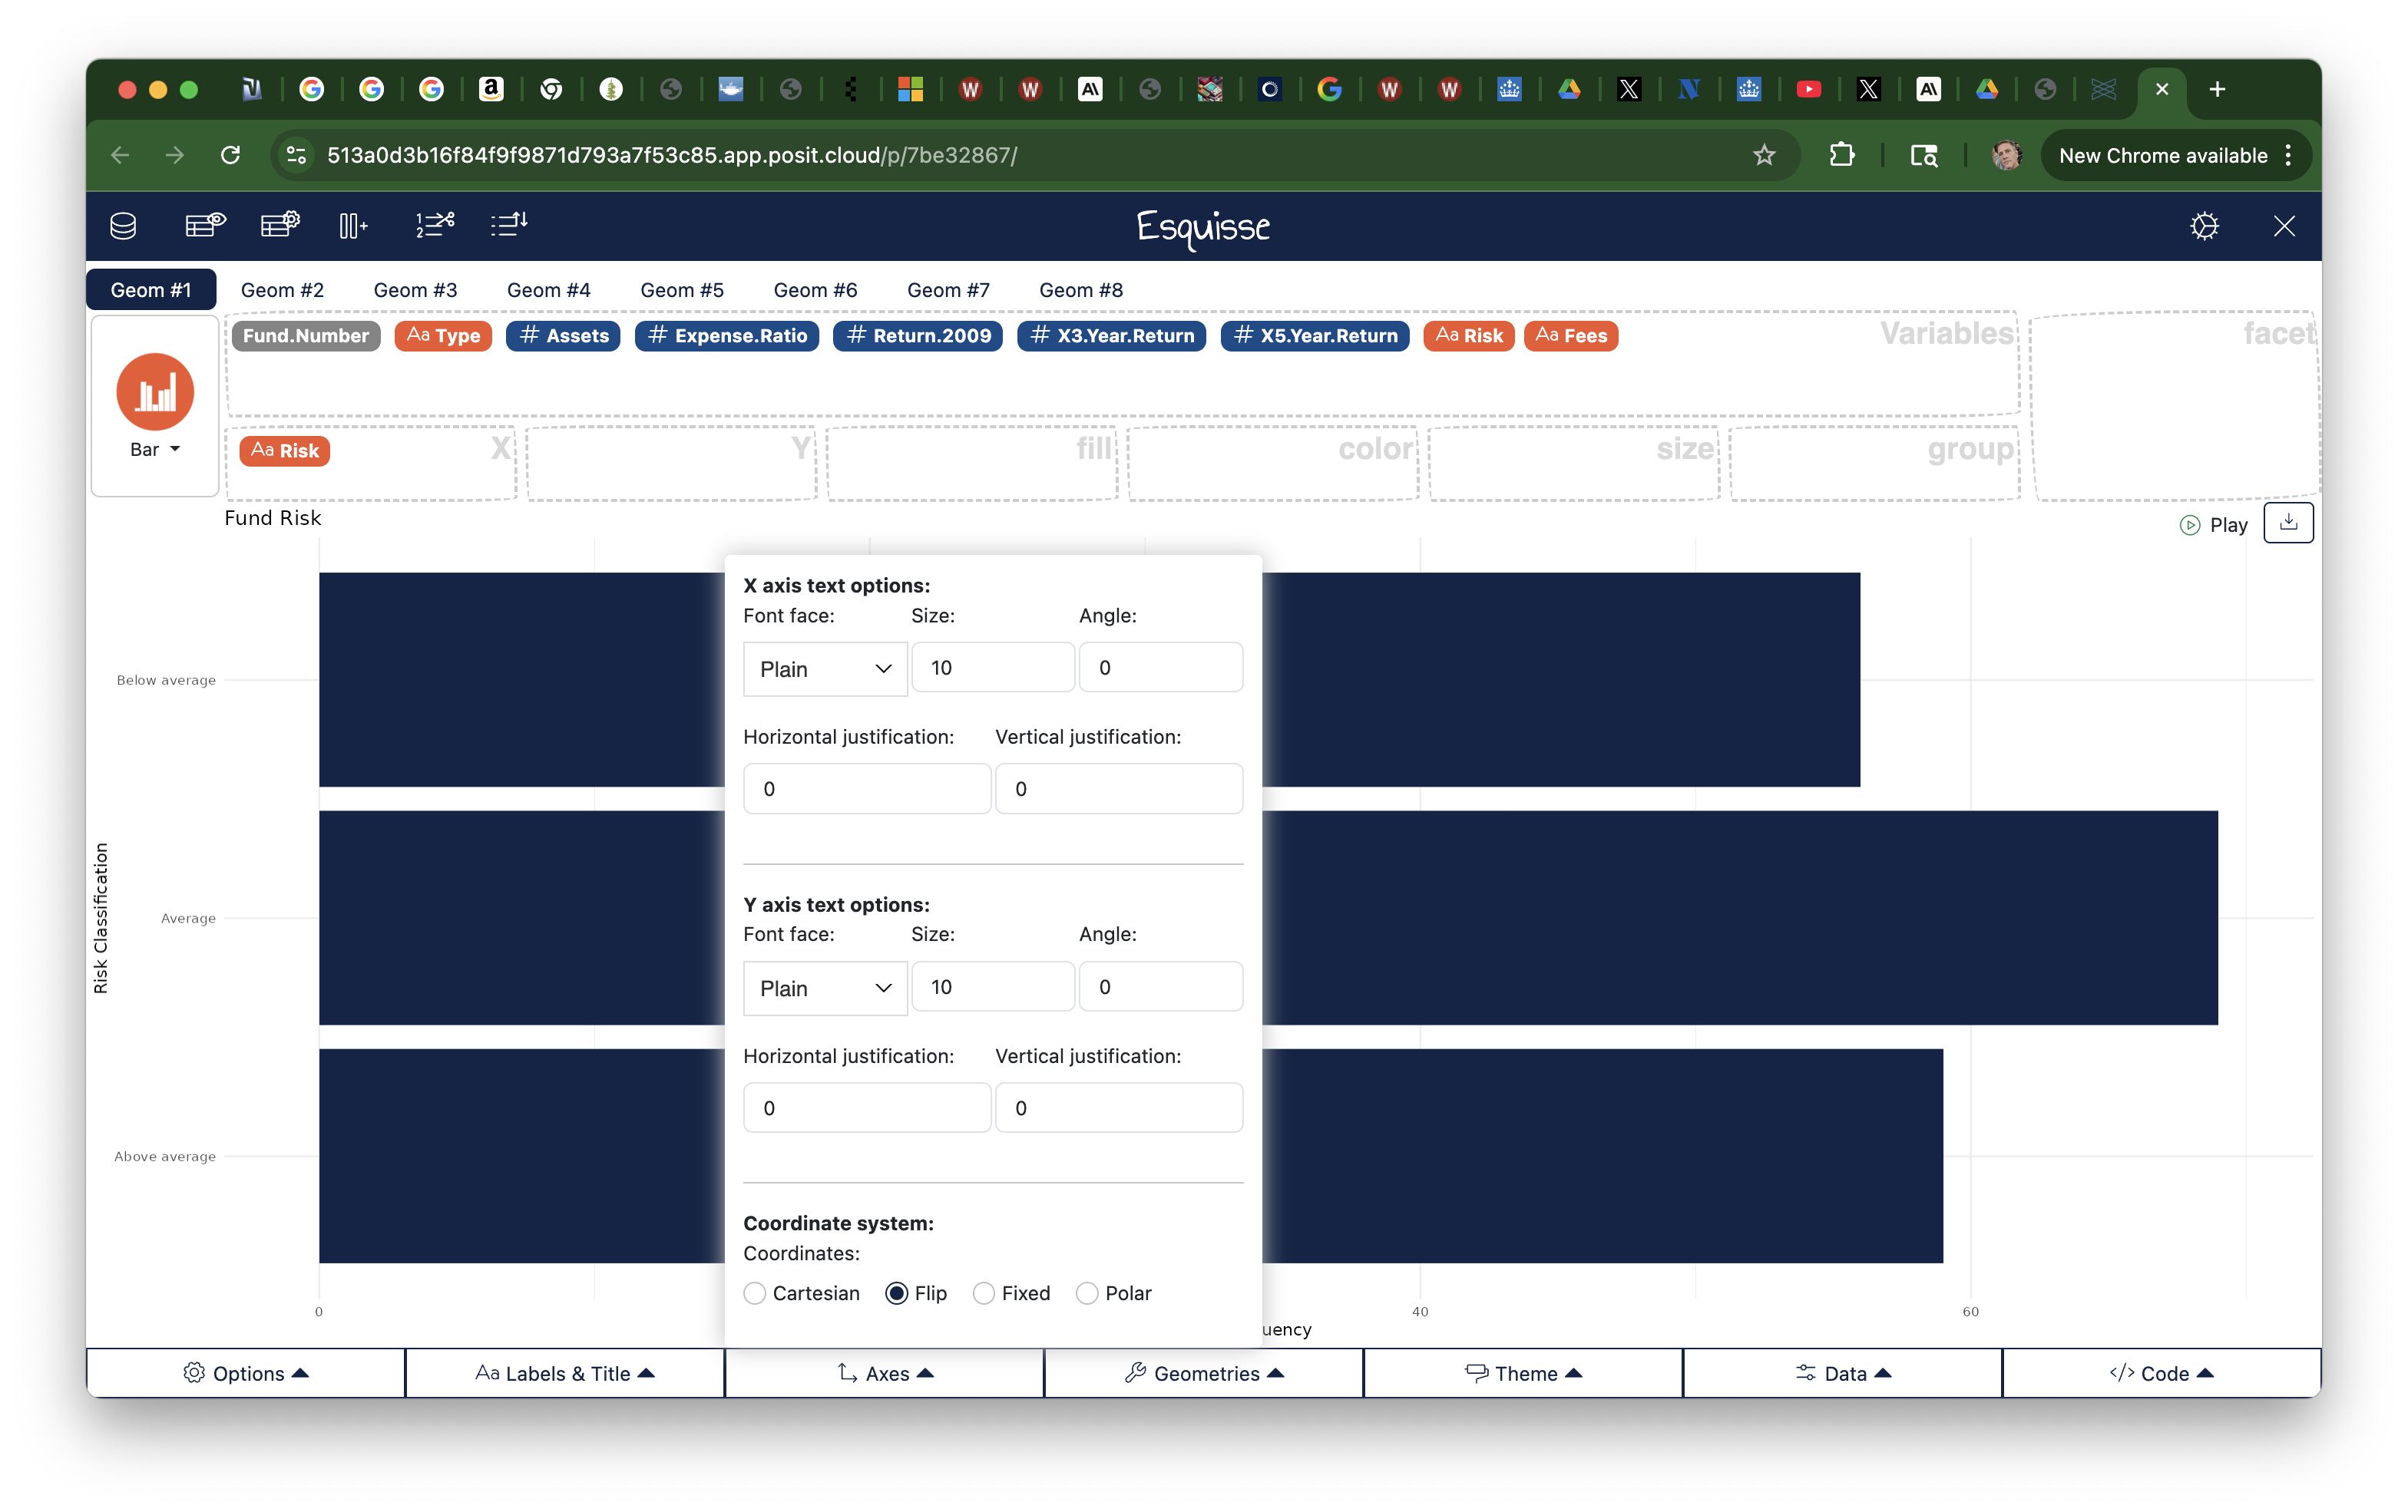Open the Code panel button

(2161, 1373)
